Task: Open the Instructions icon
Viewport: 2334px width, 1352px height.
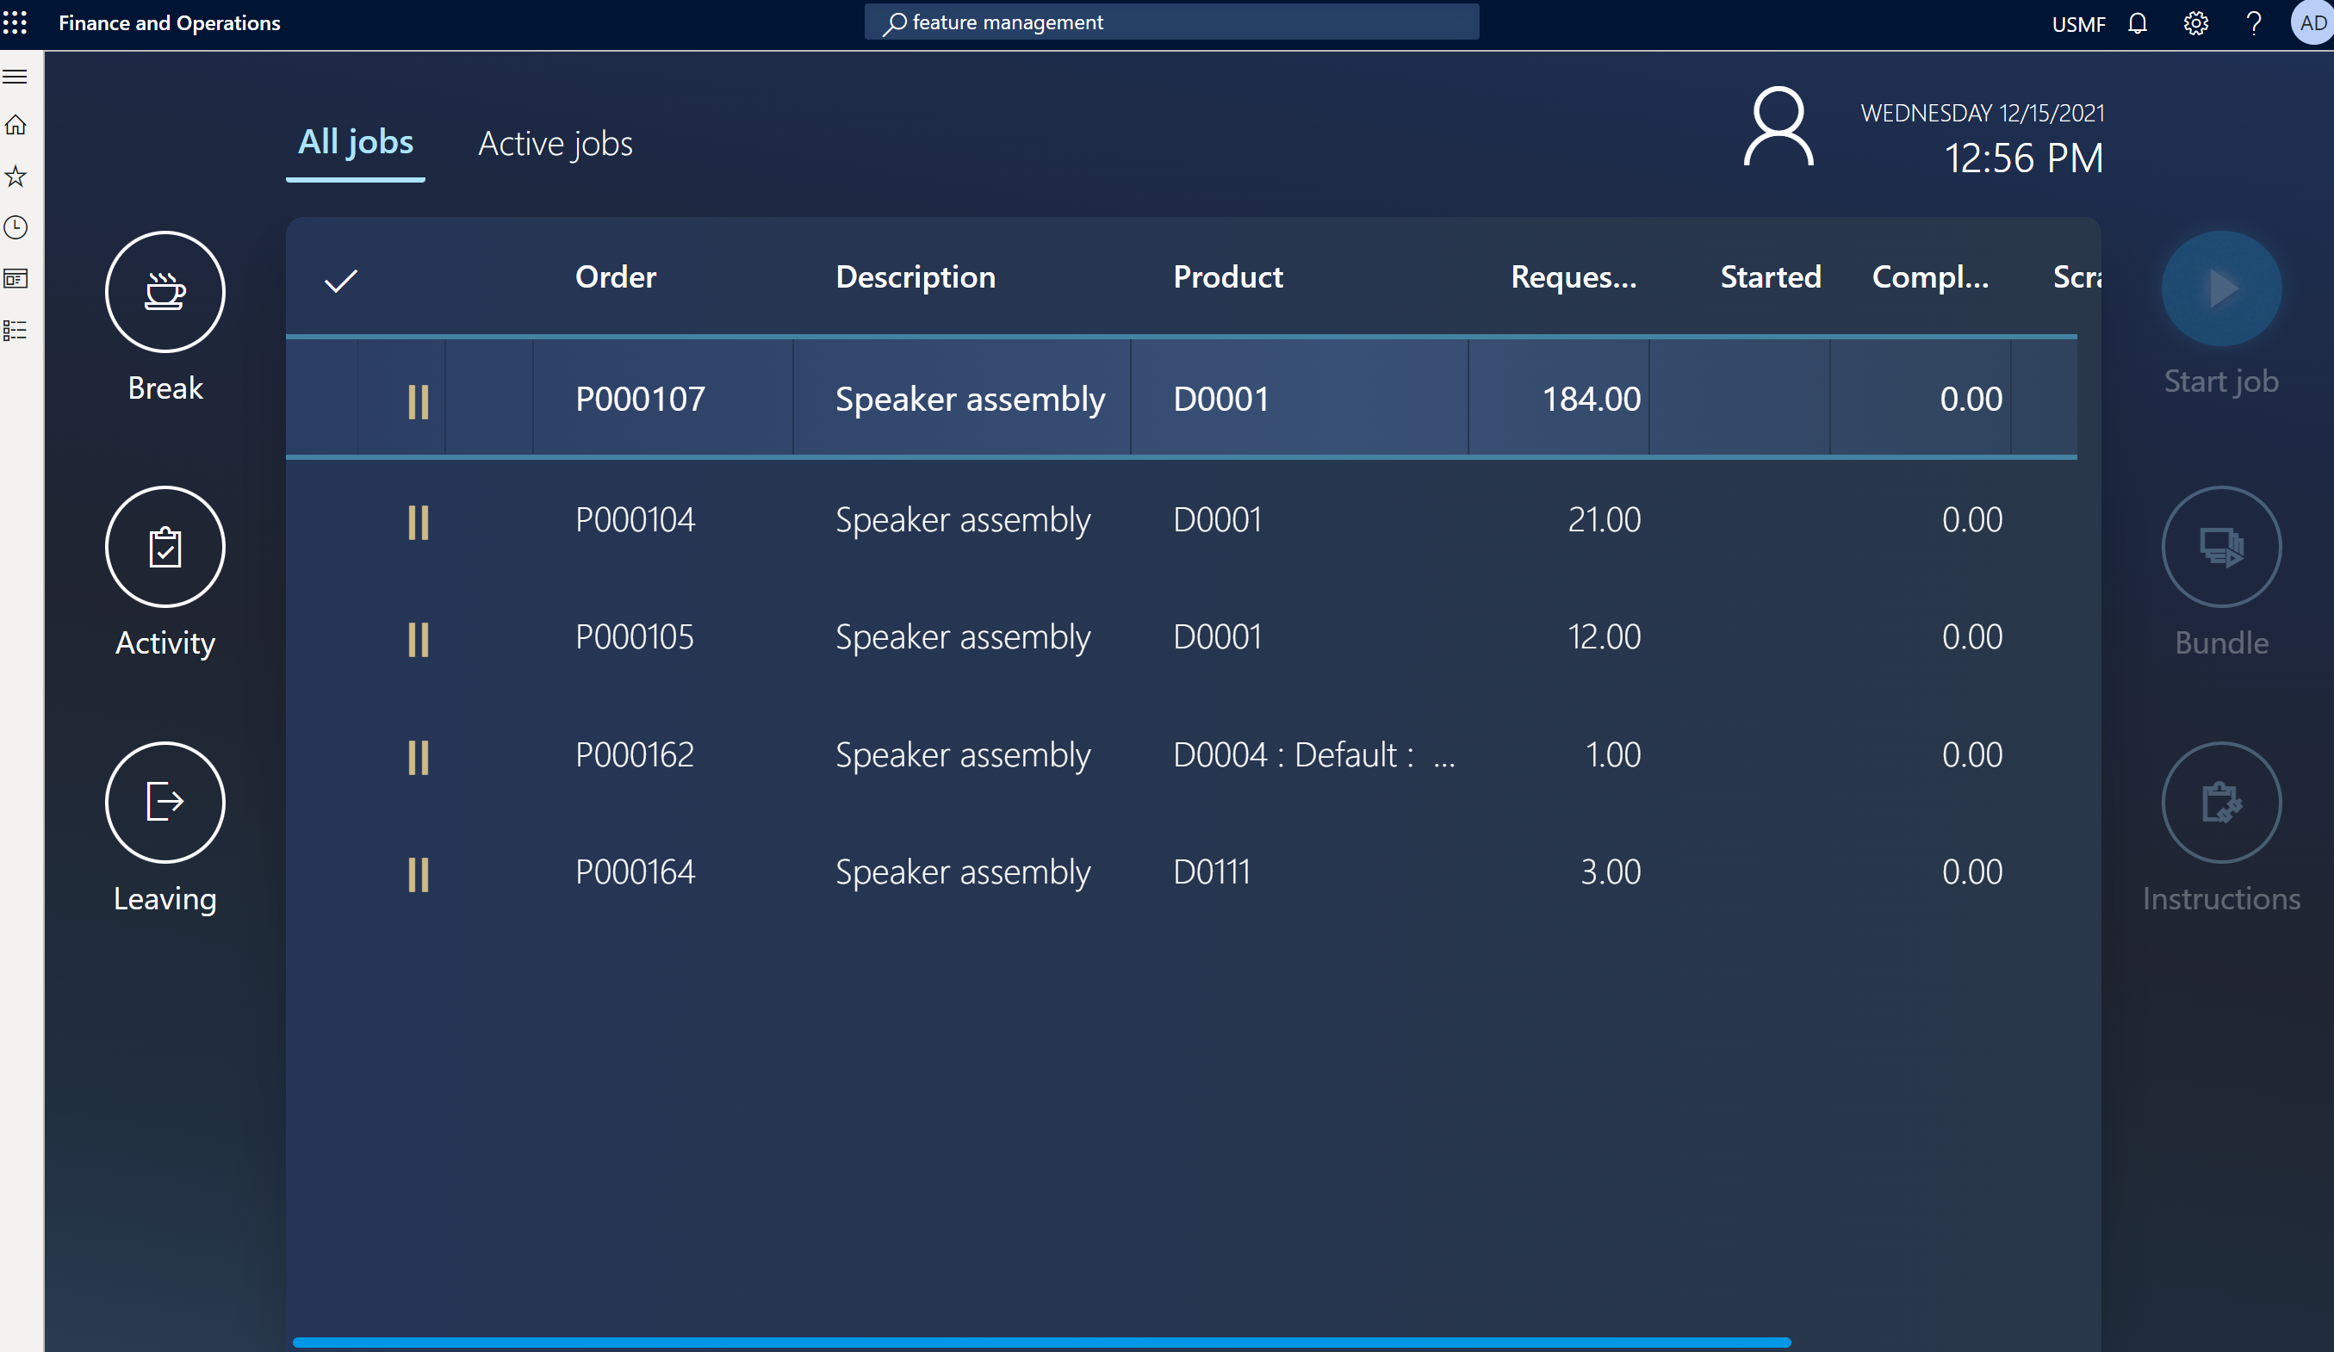Action: pos(2221,802)
